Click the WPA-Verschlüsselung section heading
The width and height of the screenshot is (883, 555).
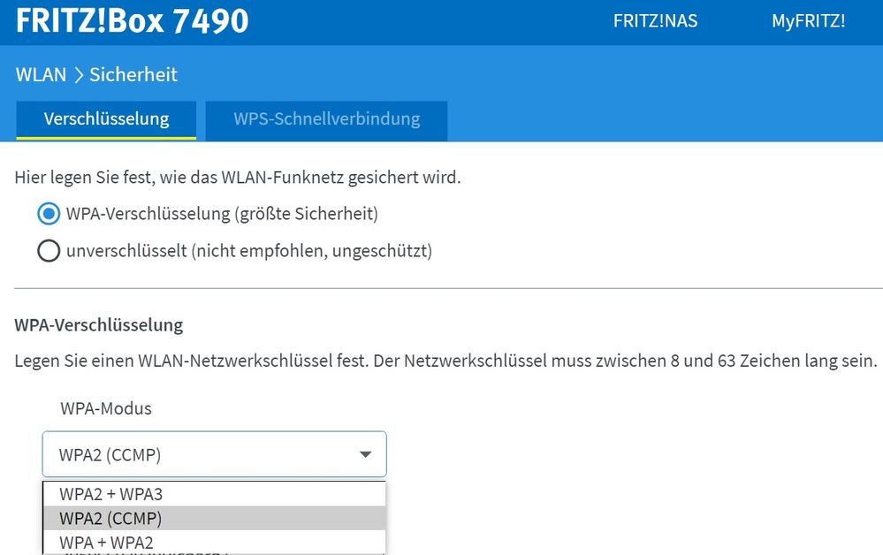click(99, 325)
